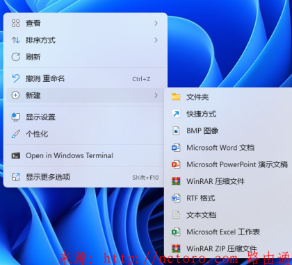Screen dimensions: 292x265
Task: Select 显示更多选项 entry
Action: point(86,177)
